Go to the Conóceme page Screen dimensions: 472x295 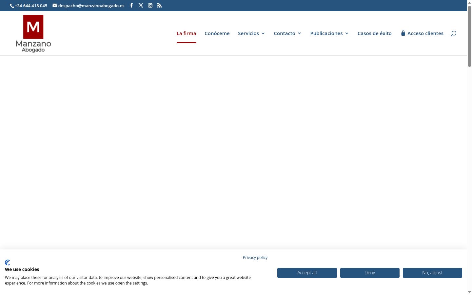pyautogui.click(x=217, y=33)
